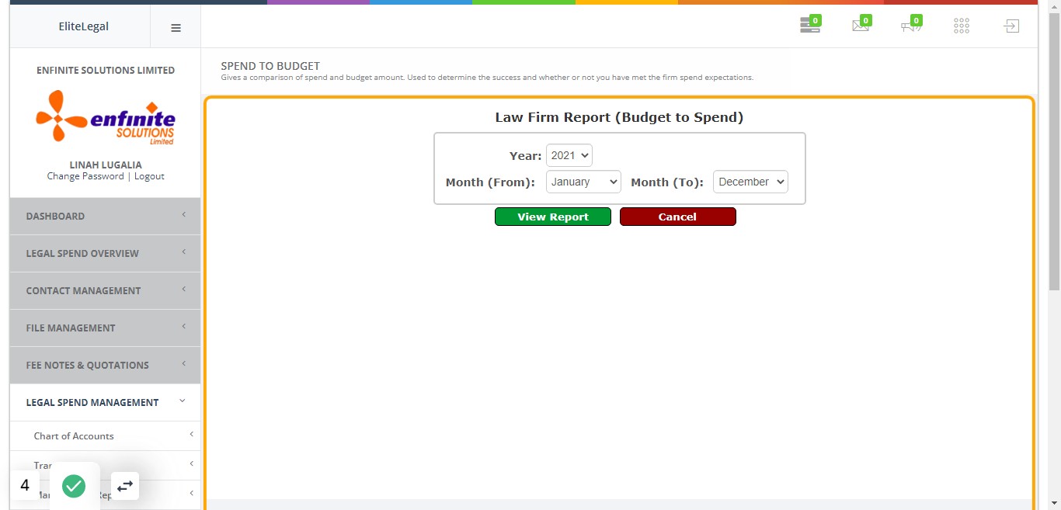
Task: Click the green View Report button
Action: pyautogui.click(x=553, y=217)
